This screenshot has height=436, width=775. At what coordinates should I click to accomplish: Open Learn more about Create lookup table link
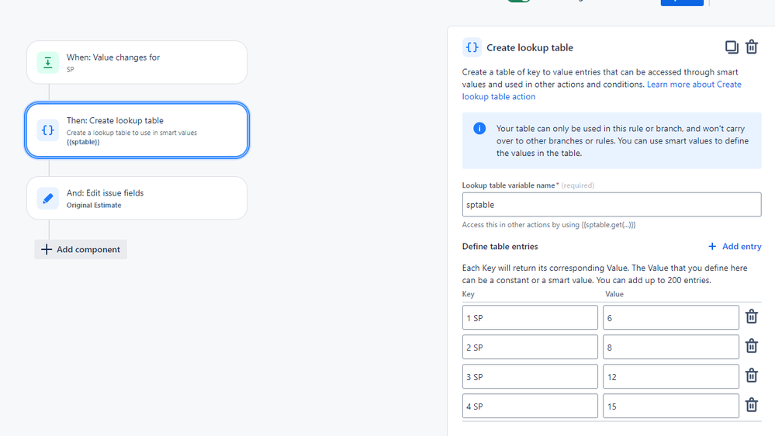click(x=694, y=85)
